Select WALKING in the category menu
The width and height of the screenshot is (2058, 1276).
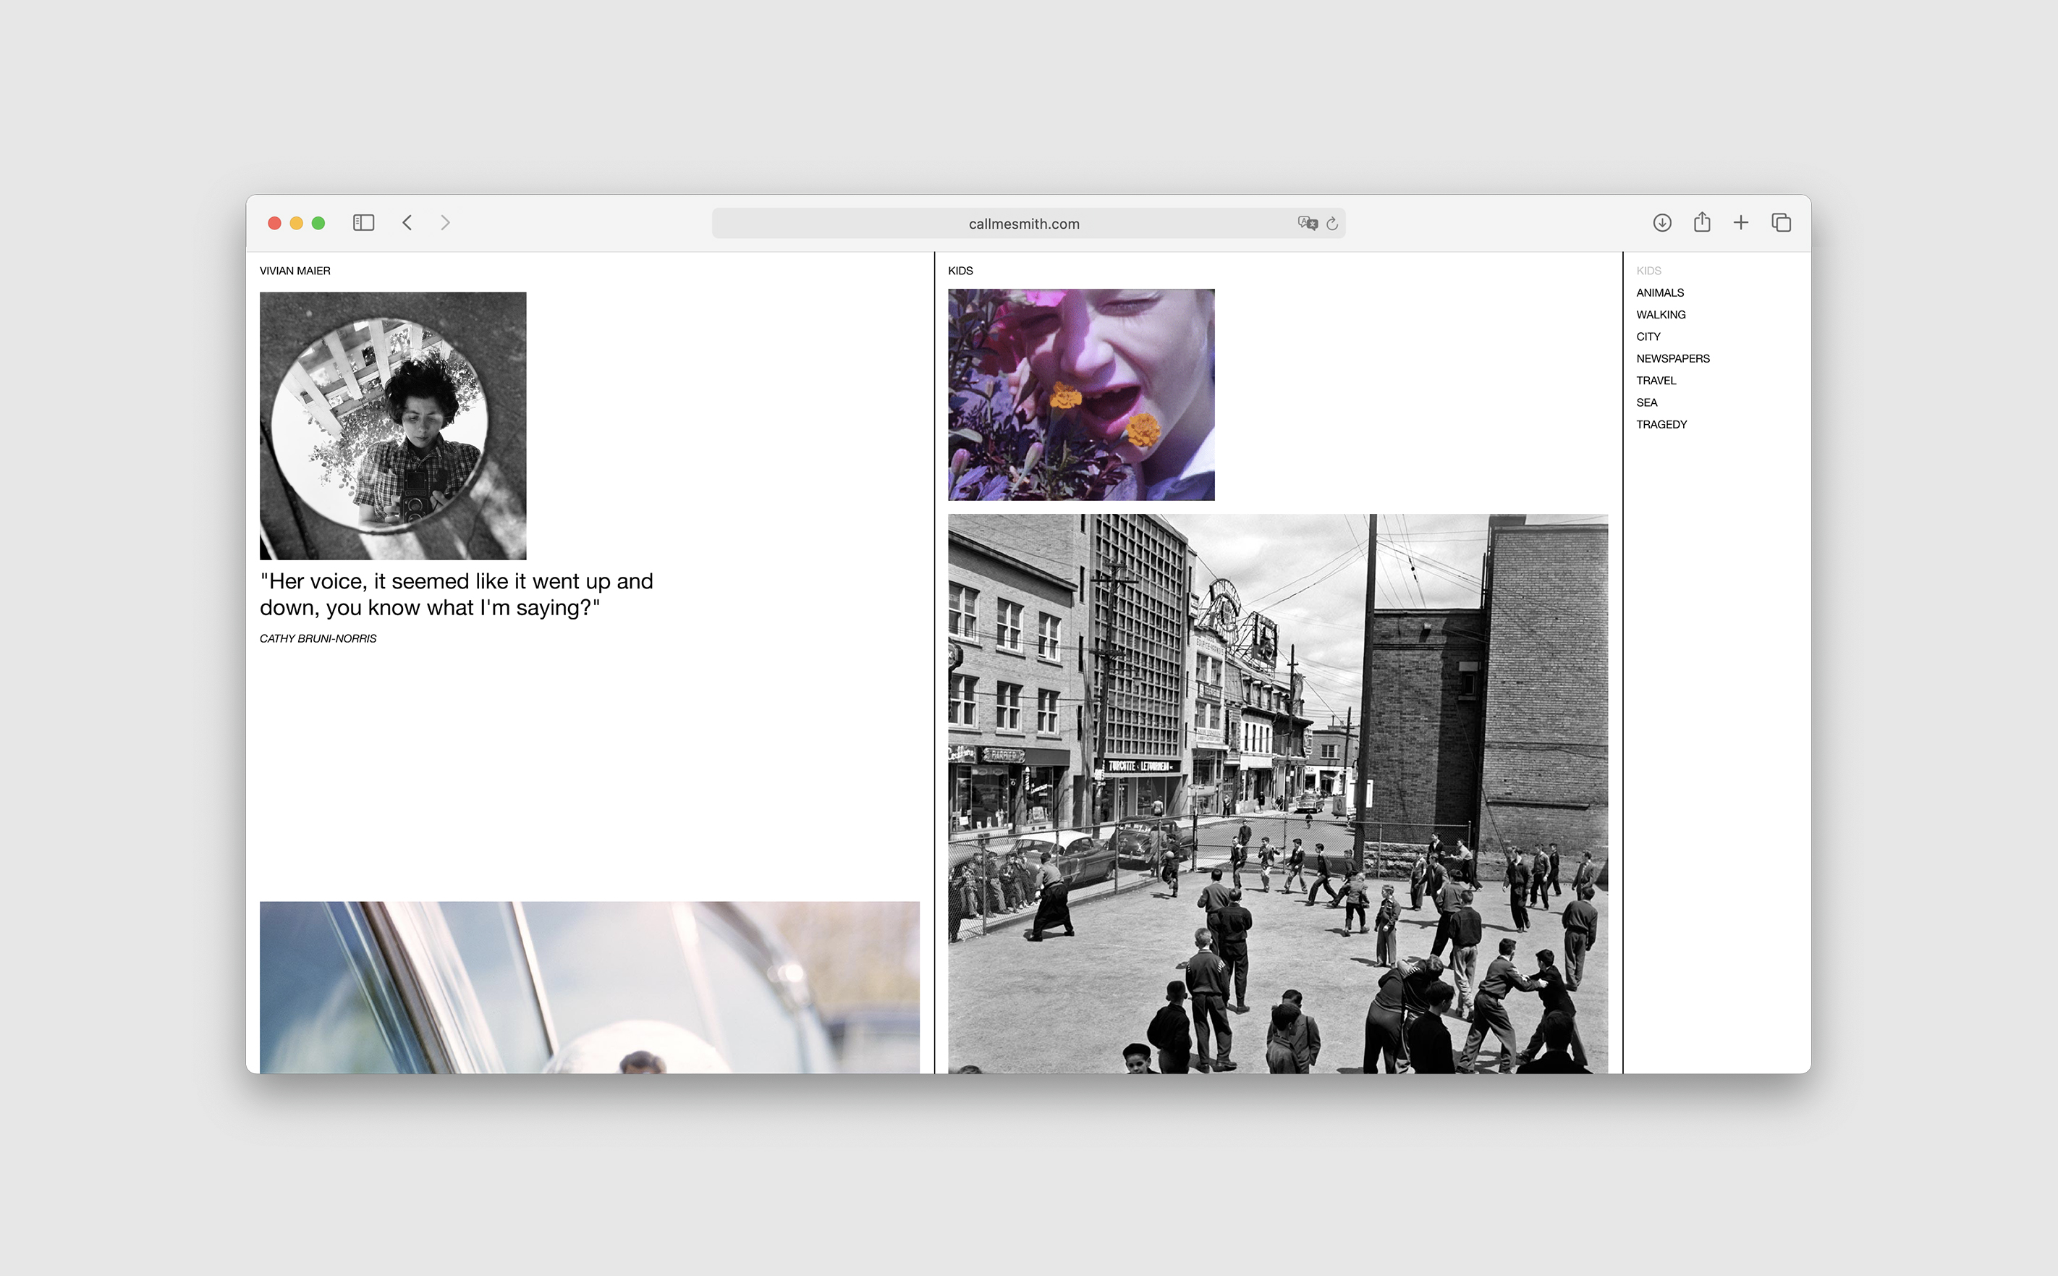pyautogui.click(x=1660, y=315)
